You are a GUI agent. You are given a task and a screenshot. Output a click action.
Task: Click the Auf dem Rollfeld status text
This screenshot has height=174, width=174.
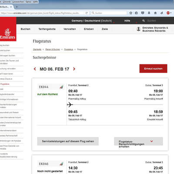47,94
